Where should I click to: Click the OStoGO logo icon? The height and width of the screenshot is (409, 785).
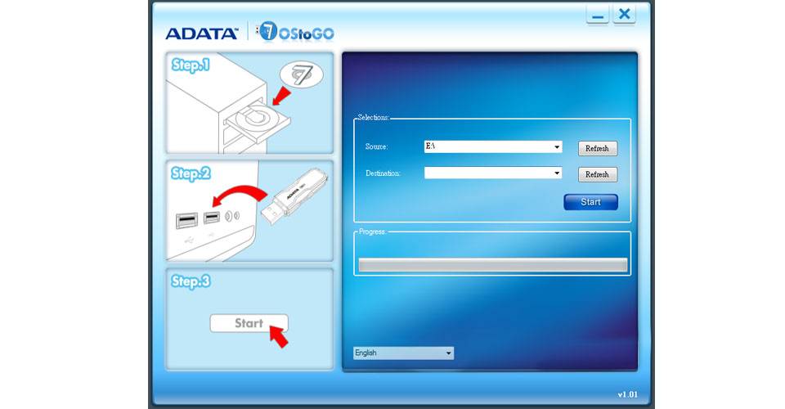click(x=295, y=32)
